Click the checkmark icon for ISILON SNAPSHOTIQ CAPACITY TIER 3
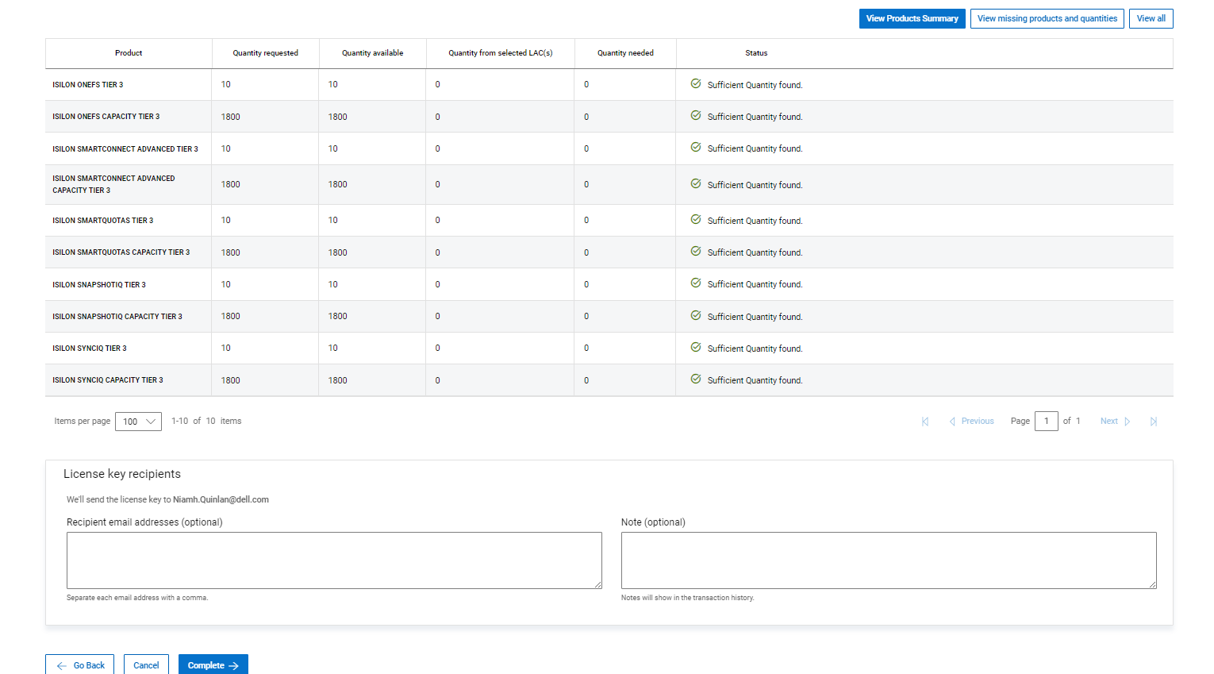 696,316
